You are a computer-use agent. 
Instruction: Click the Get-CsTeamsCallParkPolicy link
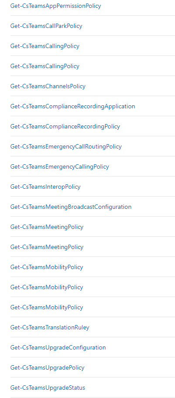(x=46, y=26)
